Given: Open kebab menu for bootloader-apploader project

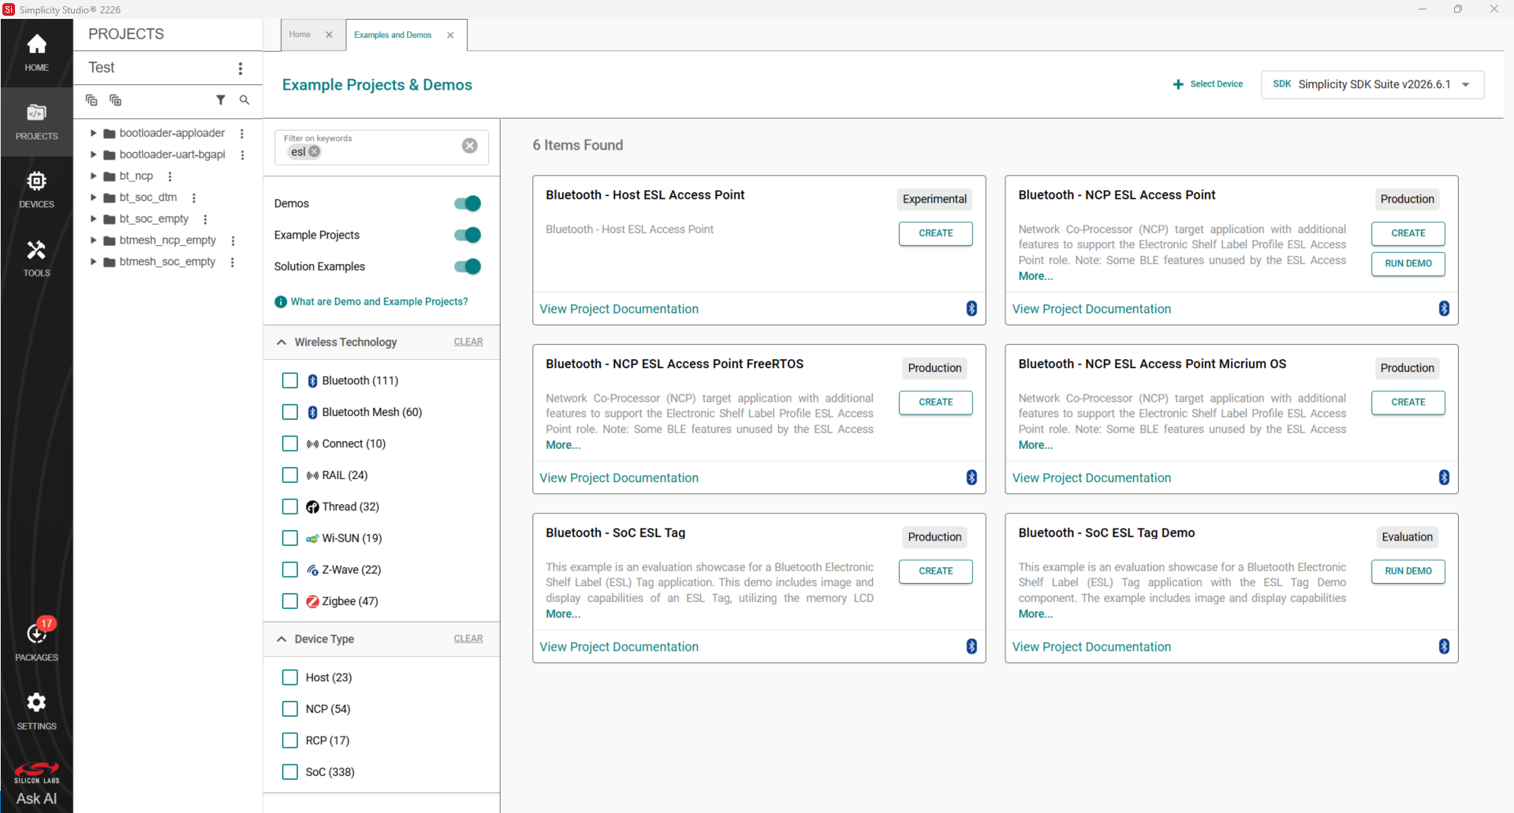Looking at the screenshot, I should (242, 134).
